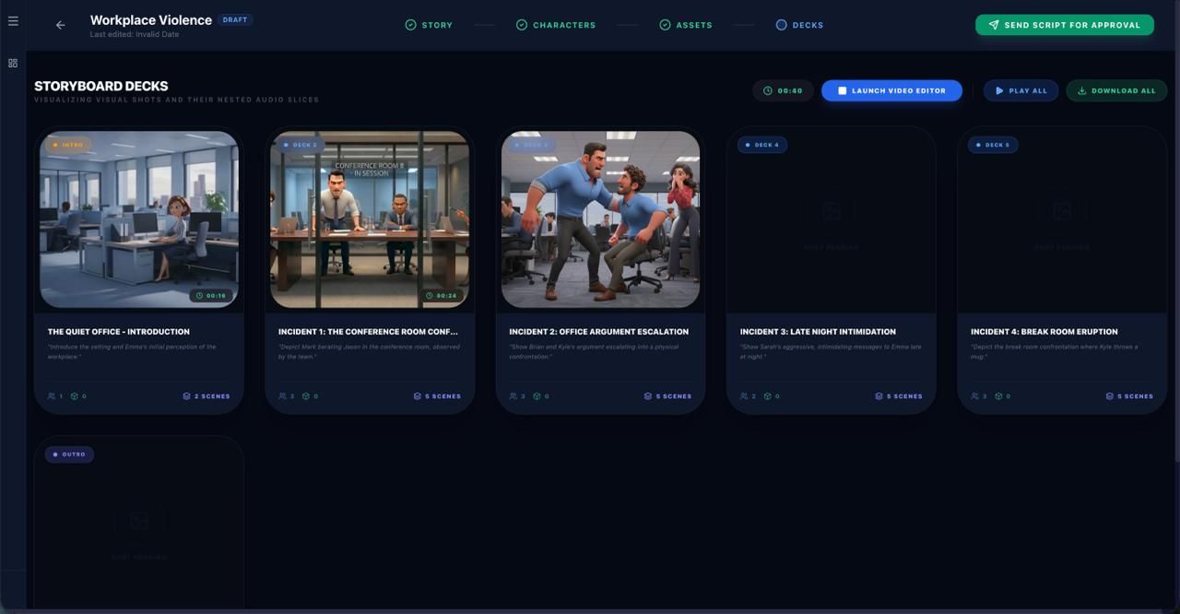Screen dimensions: 1180x614
Task: Click assets cube icon on Incident 2 card
Action: click(537, 396)
